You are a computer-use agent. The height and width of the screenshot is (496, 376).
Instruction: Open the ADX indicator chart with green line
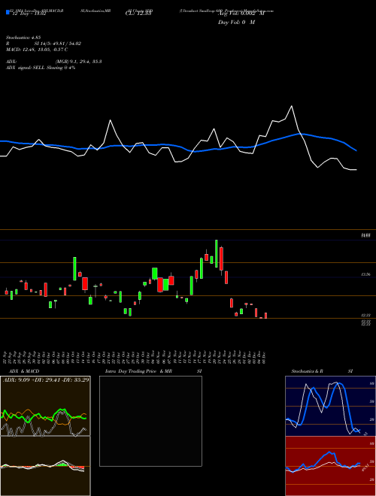point(45,406)
